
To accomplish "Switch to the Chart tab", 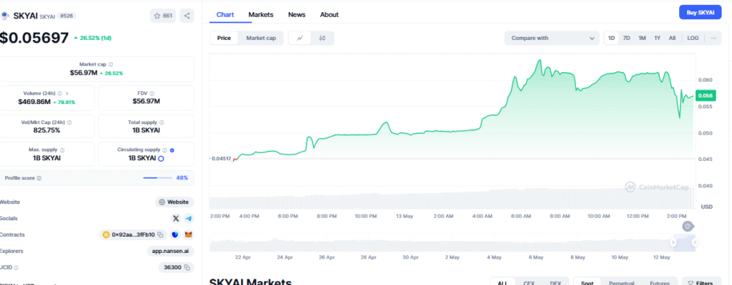I will pyautogui.click(x=225, y=14).
